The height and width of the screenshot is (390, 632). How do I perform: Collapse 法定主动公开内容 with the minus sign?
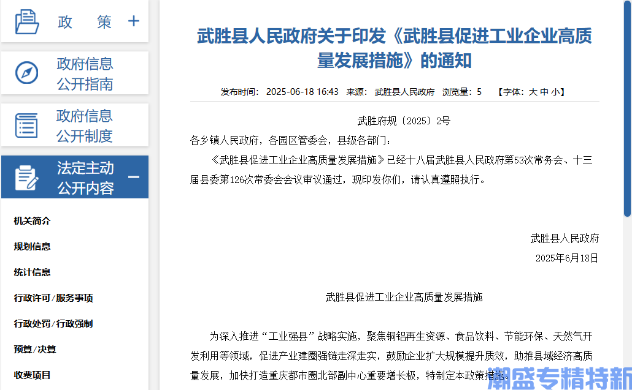[x=133, y=177]
